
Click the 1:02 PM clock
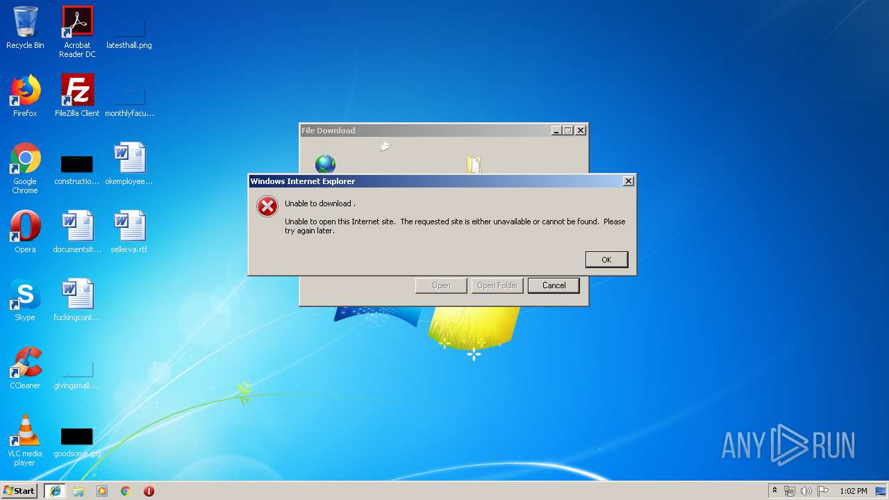tap(853, 491)
